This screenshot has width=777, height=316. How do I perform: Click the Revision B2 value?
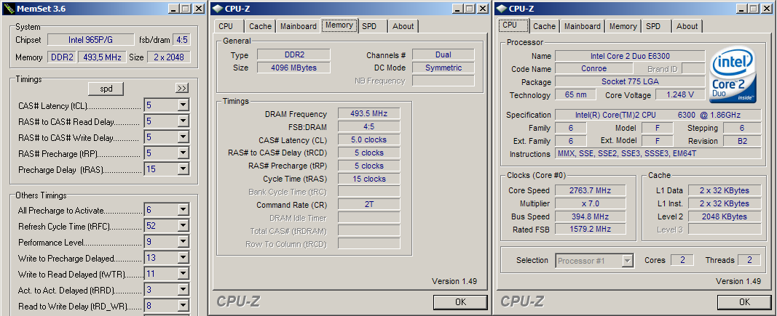[x=742, y=141]
